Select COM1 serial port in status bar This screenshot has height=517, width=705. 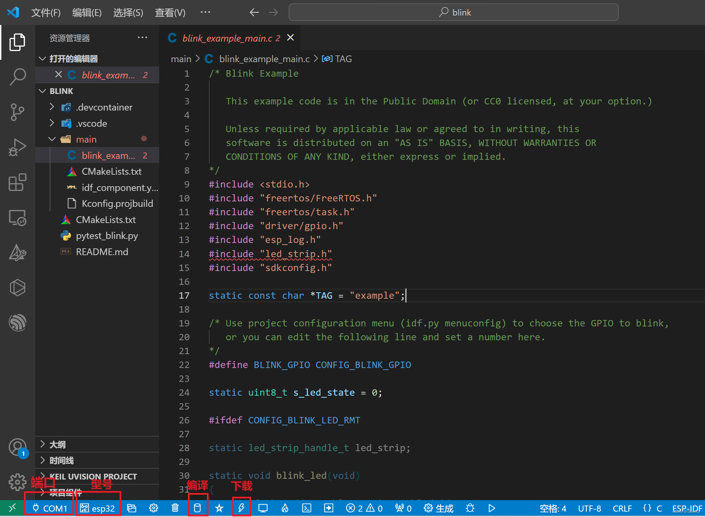pyautogui.click(x=50, y=508)
